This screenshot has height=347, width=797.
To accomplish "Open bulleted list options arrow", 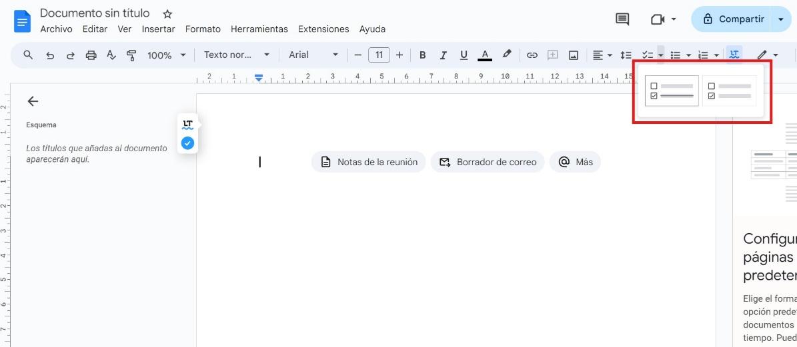I will tap(689, 55).
